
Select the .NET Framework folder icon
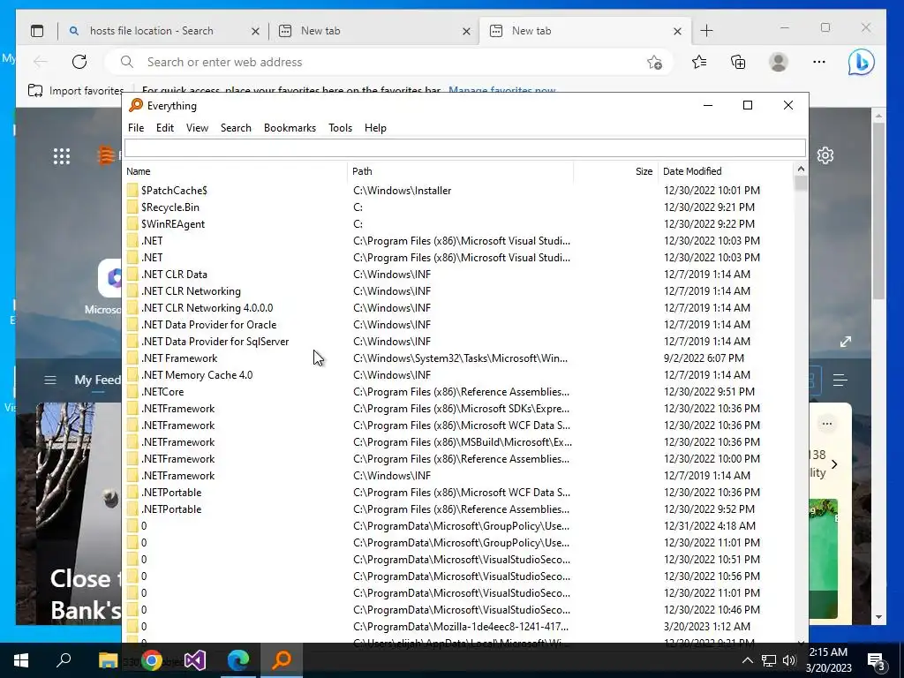click(132, 358)
